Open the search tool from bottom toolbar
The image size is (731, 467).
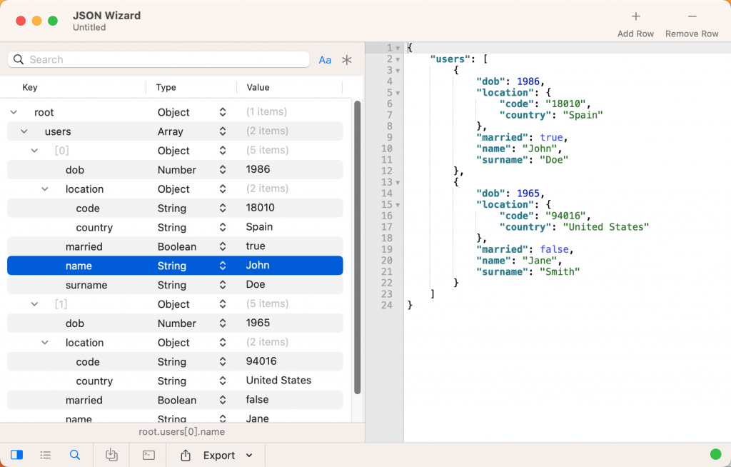[75, 455]
